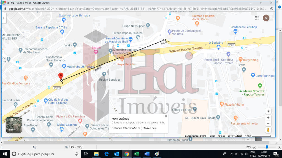
Task: Click Enviar feedback link in footer
Action: [x=235, y=136]
